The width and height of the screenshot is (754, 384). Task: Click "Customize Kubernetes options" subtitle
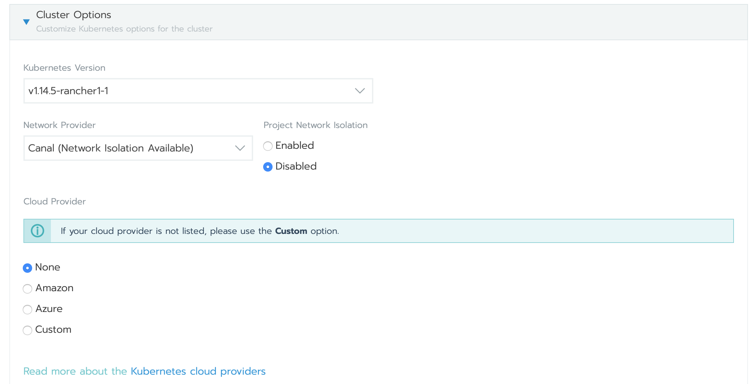tap(124, 29)
